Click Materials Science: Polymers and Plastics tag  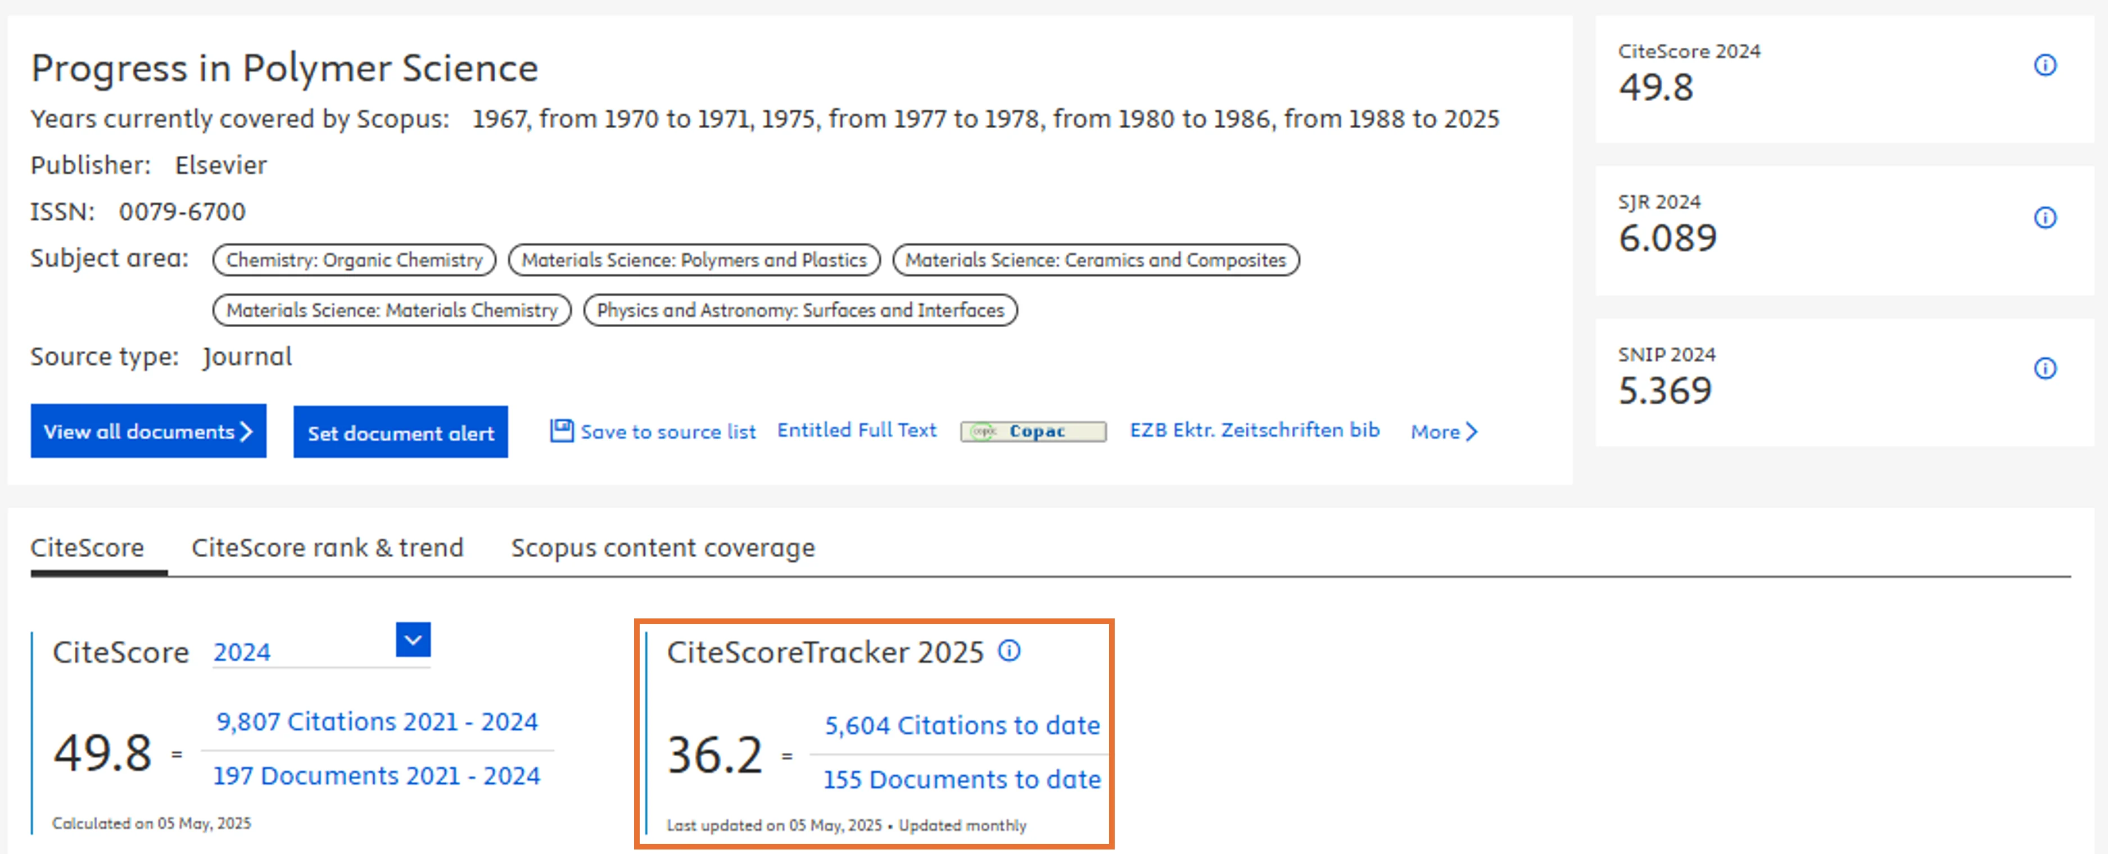693,260
